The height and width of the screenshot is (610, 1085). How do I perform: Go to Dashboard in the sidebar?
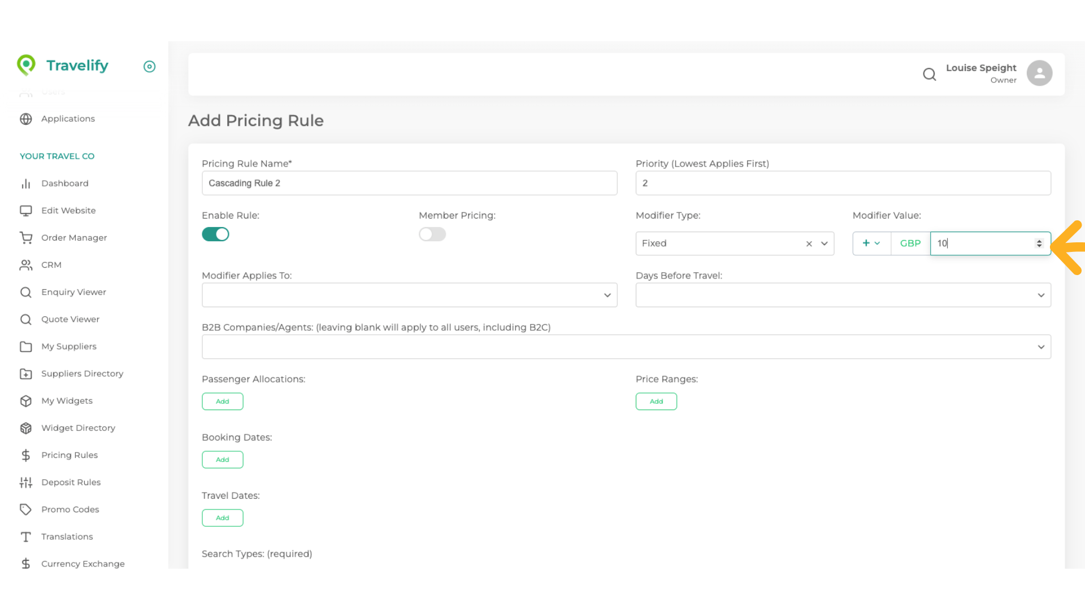[x=65, y=184]
